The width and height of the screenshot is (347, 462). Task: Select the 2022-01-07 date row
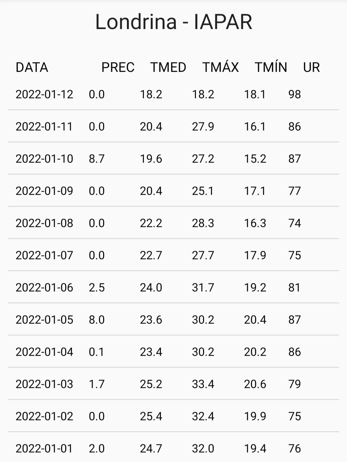coord(173,255)
